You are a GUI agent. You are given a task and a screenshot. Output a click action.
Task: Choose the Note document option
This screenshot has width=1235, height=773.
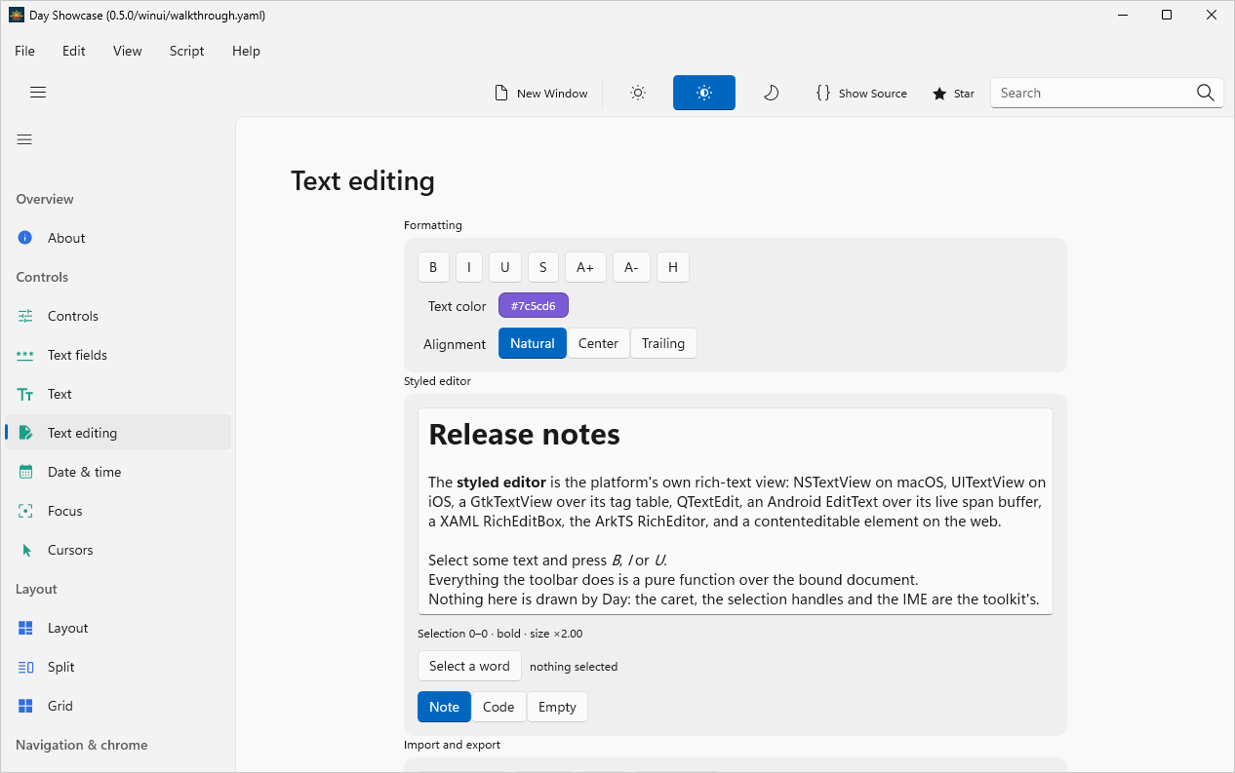click(x=444, y=707)
